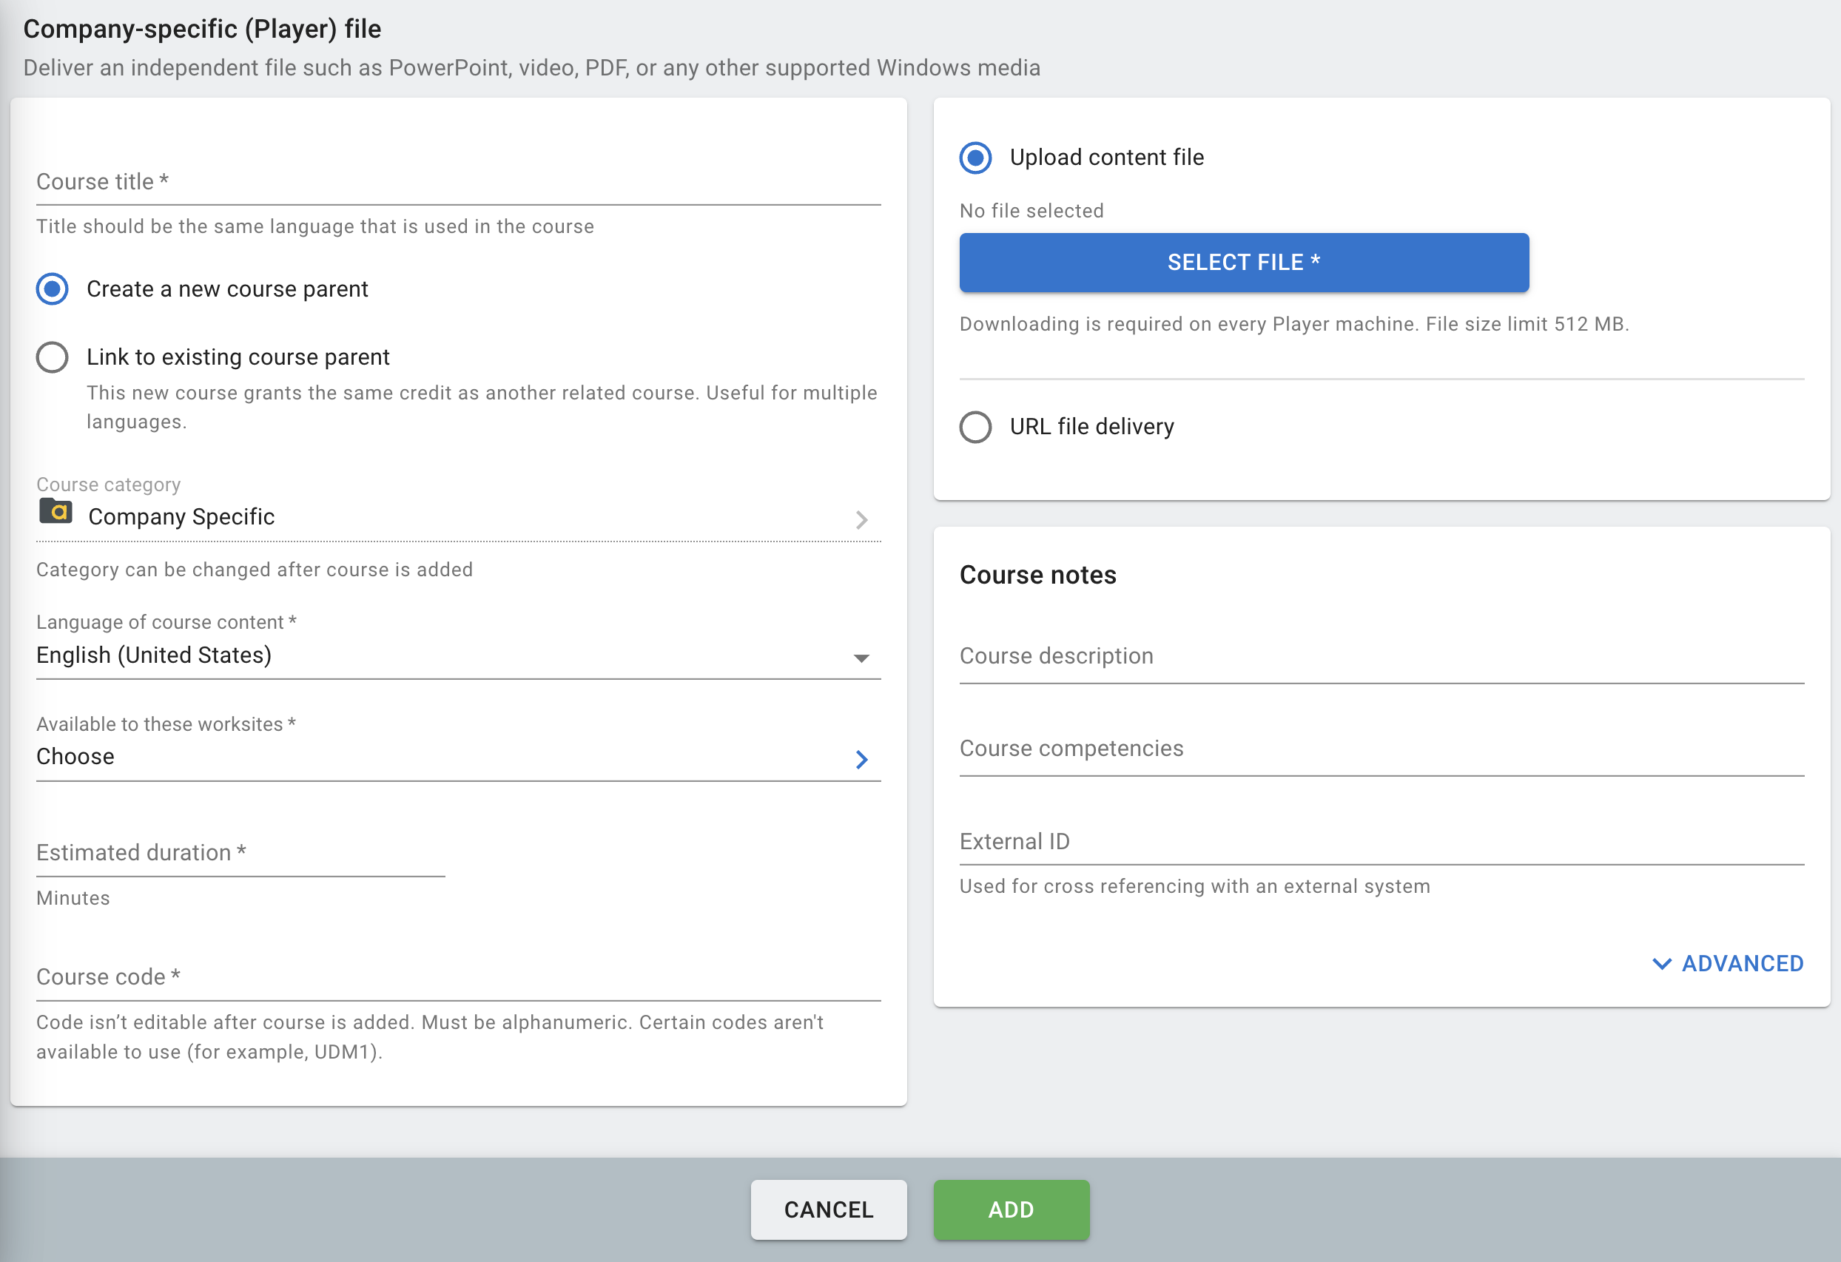Open course category chevron arrow
1841x1262 pixels.
click(862, 519)
